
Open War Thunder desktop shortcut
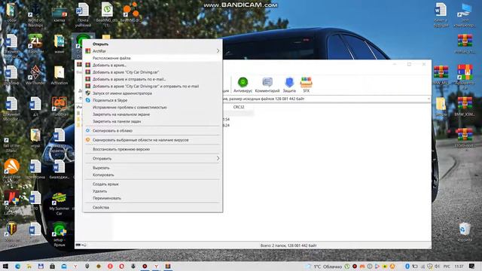point(35,75)
